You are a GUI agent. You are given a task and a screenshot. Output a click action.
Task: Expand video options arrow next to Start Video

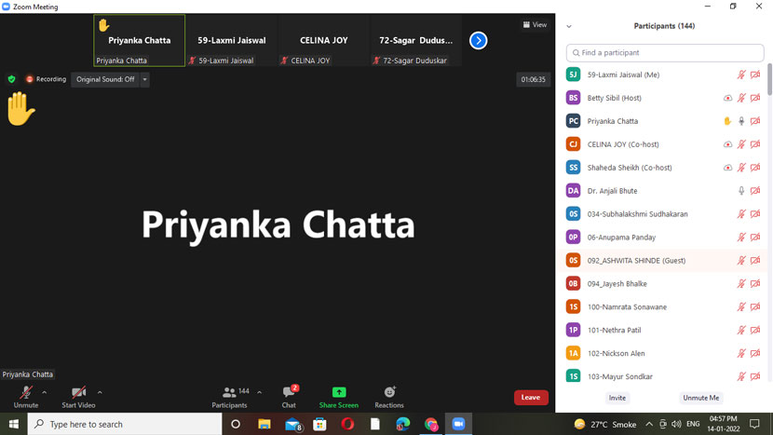click(x=100, y=392)
